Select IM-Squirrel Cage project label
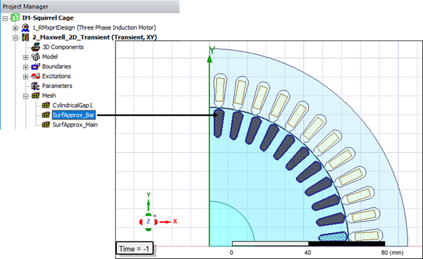Viewport: 423px width, 259px height. point(48,18)
